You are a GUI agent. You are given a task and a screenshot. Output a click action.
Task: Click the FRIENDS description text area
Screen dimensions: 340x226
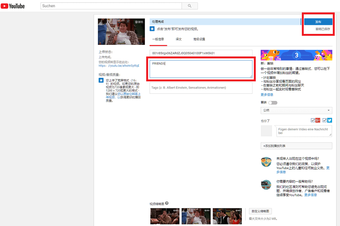pos(201,69)
